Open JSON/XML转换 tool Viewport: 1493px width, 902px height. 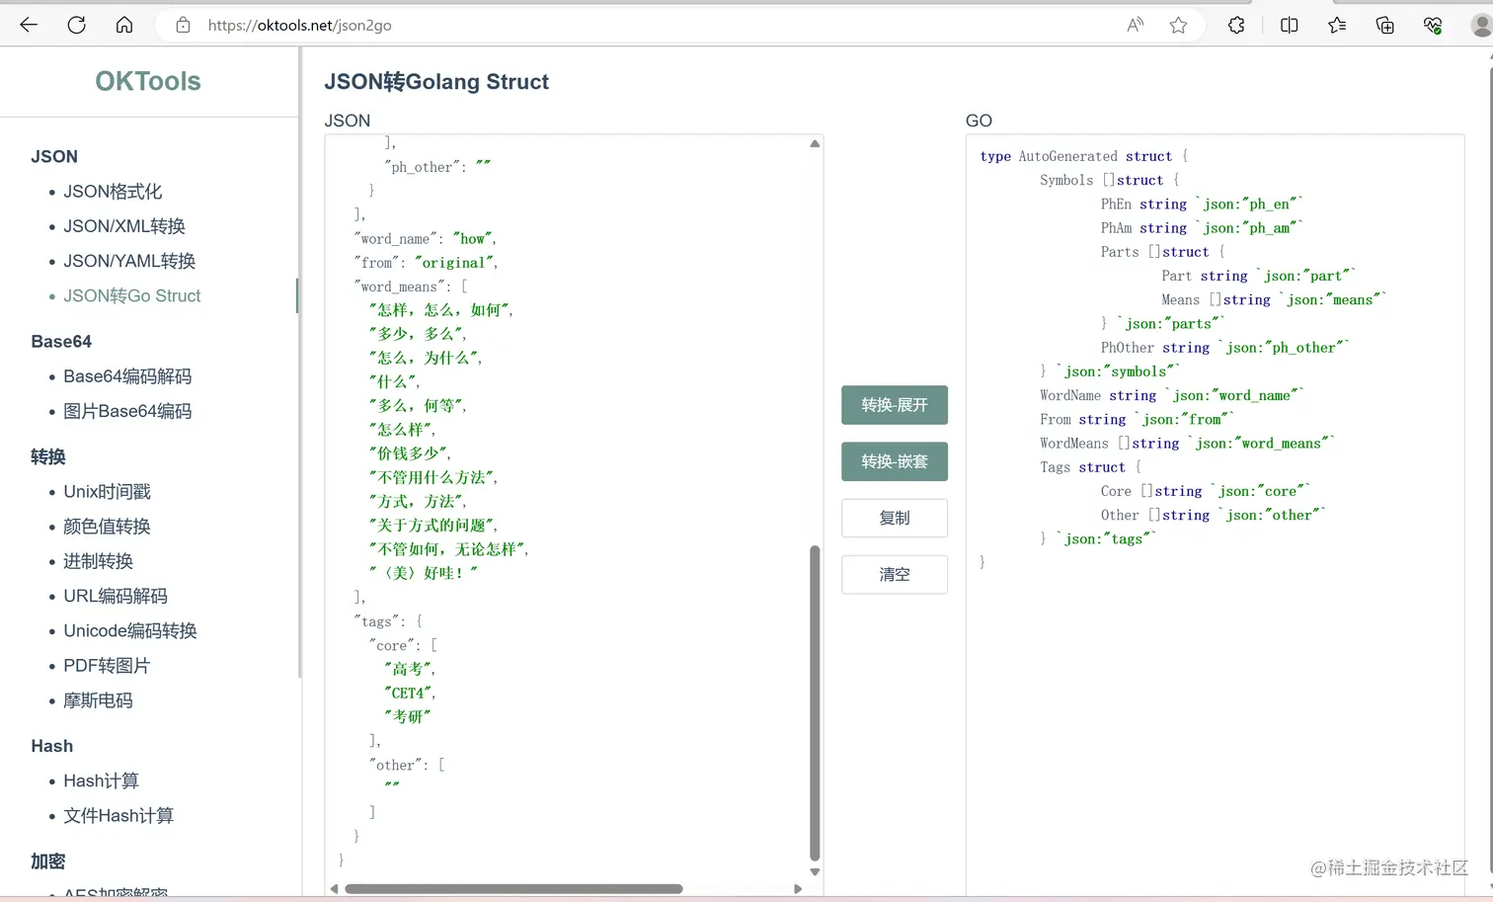tap(124, 226)
